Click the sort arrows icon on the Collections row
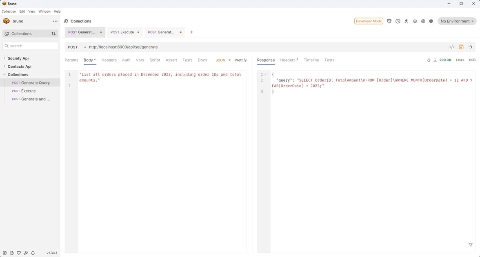Viewport: 480px width, 257px height. pyautogui.click(x=53, y=33)
